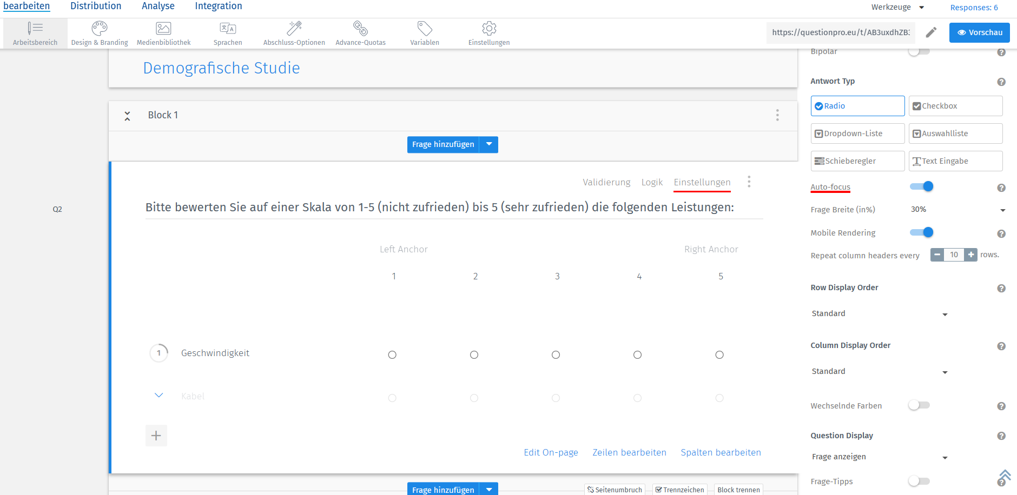Click the Seitenumbruch button
This screenshot has height=495, width=1017.
click(x=615, y=490)
